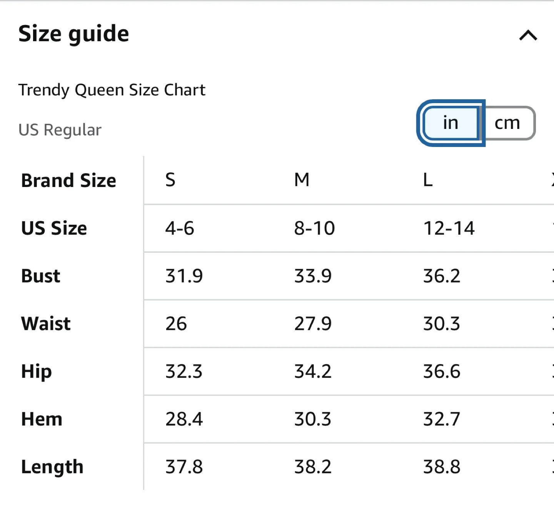Select the Trendy Queen Size Chart title

point(112,90)
